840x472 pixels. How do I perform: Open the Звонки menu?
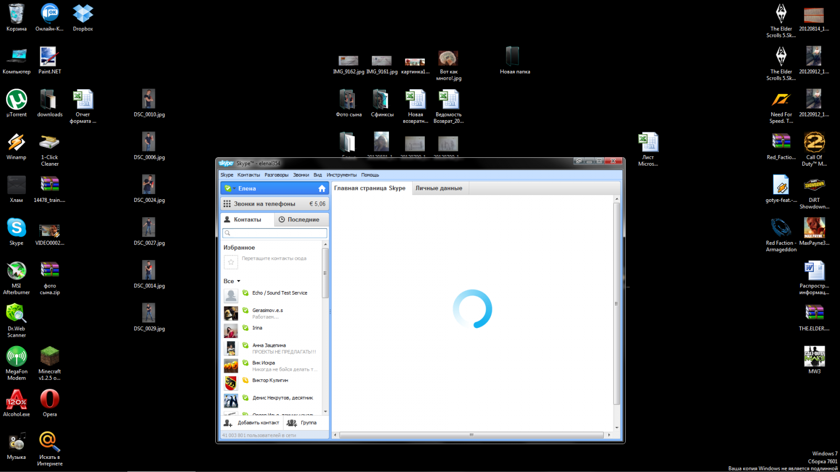click(x=301, y=175)
